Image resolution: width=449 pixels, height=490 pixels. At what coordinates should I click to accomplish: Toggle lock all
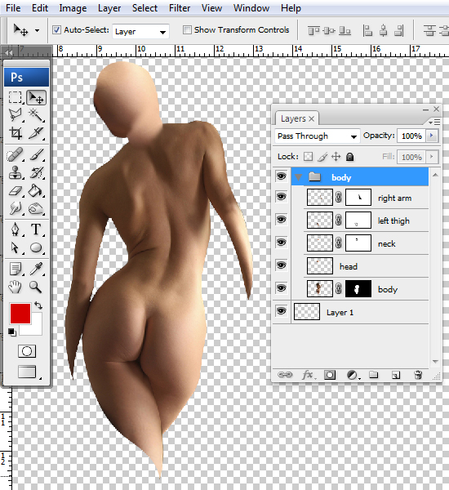click(350, 157)
